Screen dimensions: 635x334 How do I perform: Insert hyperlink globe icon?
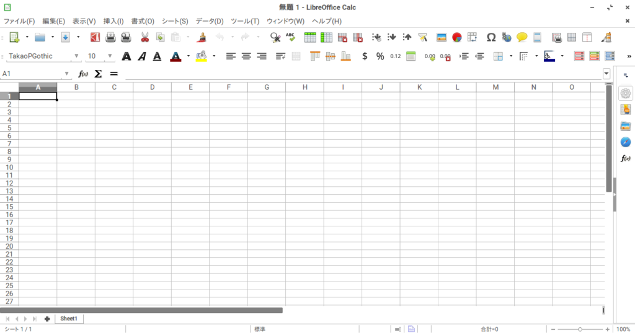coord(507,38)
